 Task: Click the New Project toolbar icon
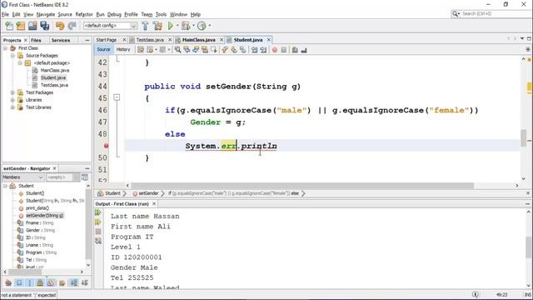coord(21,26)
